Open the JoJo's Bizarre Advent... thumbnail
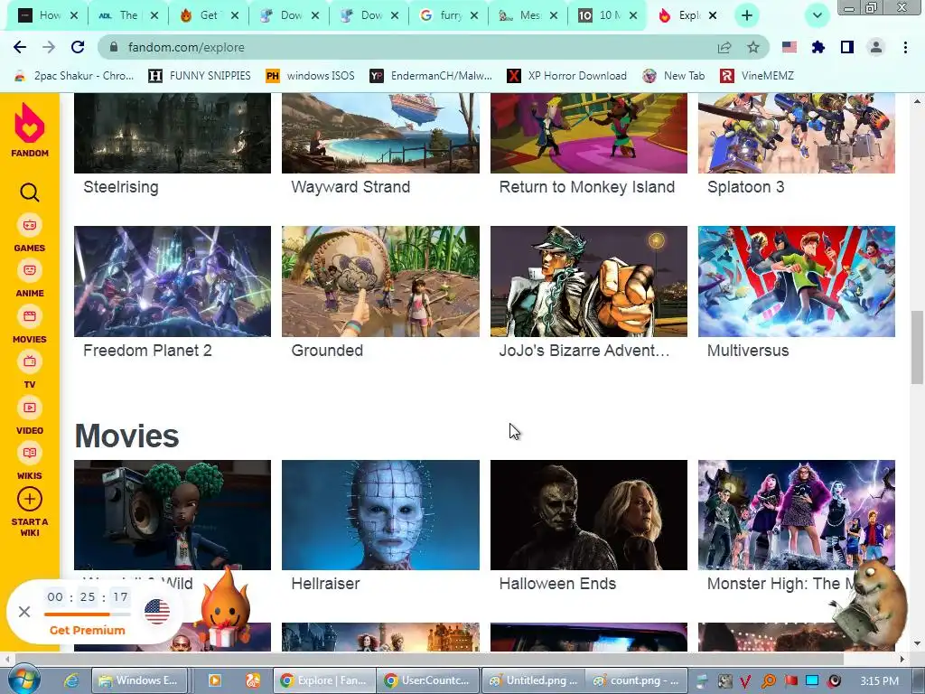This screenshot has height=694, width=925. coord(589,281)
